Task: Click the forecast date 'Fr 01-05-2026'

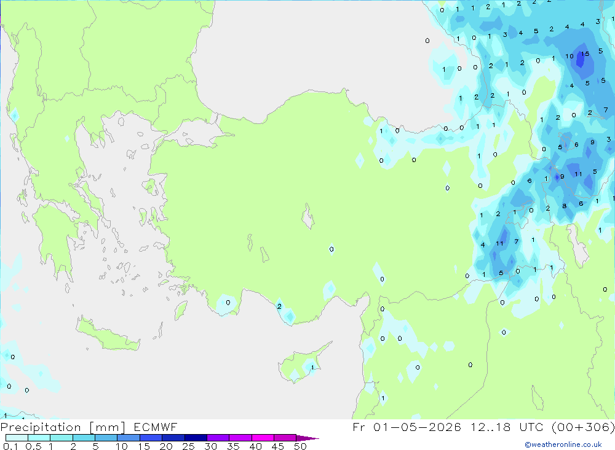Action: (407, 427)
